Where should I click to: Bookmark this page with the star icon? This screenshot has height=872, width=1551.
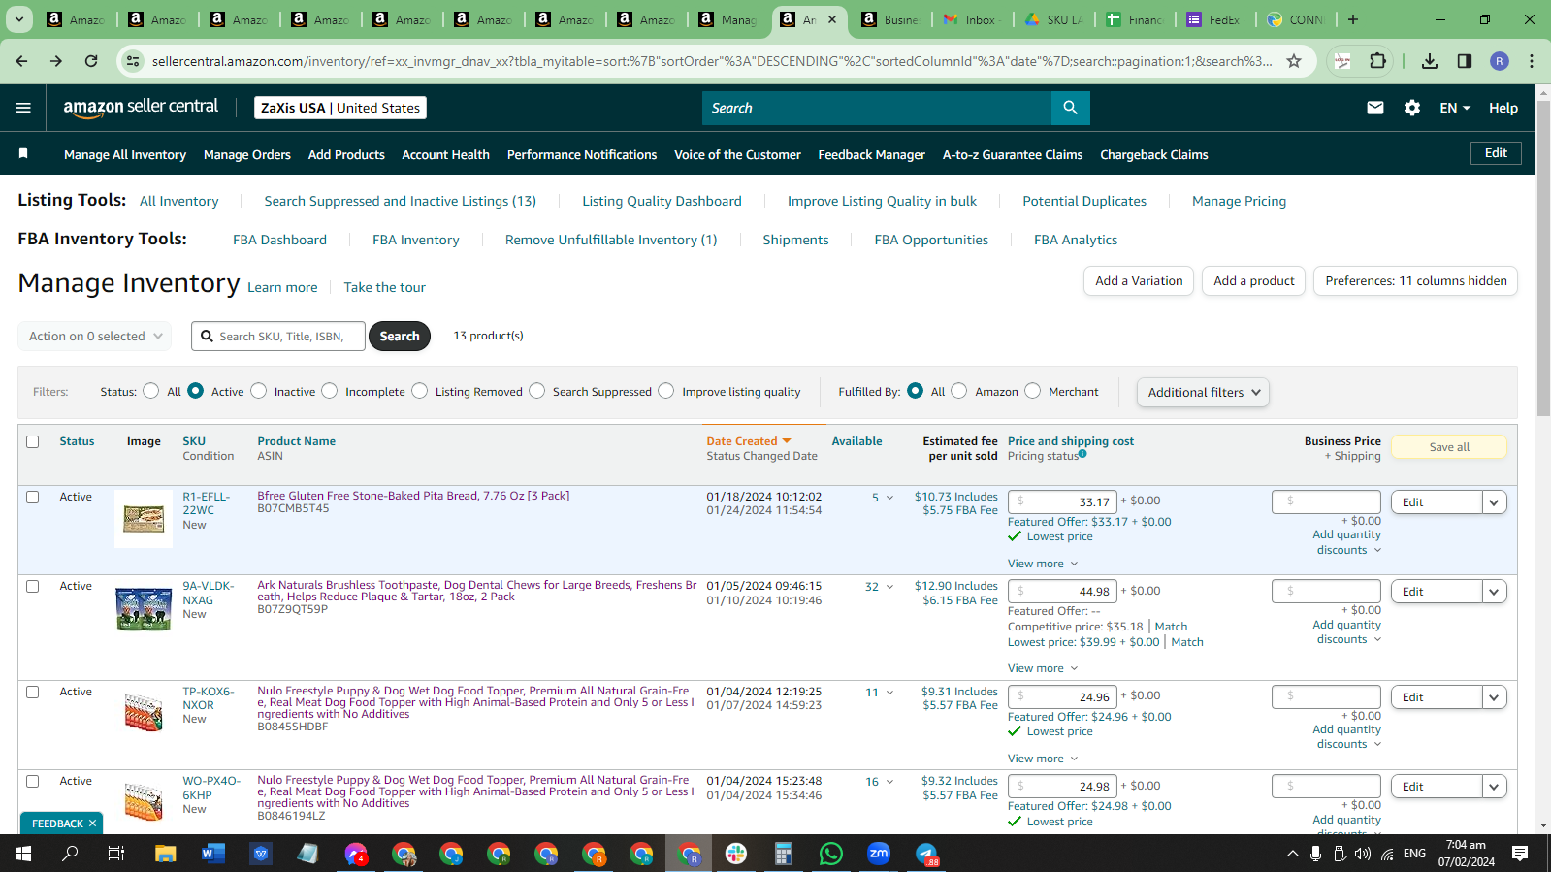point(1294,61)
